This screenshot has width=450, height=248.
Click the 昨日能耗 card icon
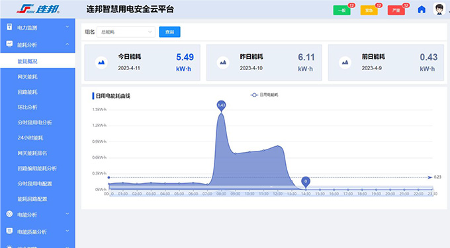(223, 63)
